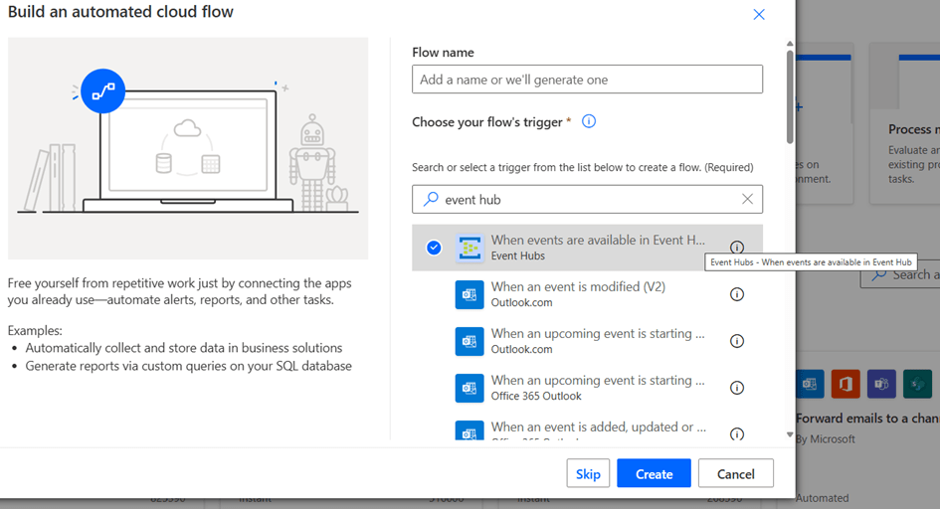
Task: Click the orange Office icon in the background template
Action: [846, 384]
